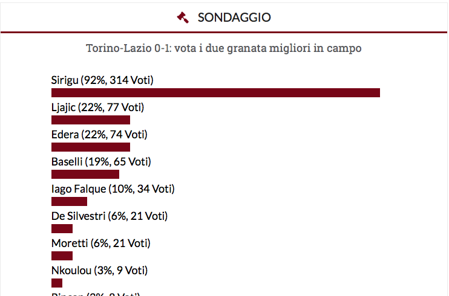Click the SONDAGGIO header title
This screenshot has width=449, height=296.
(x=234, y=18)
